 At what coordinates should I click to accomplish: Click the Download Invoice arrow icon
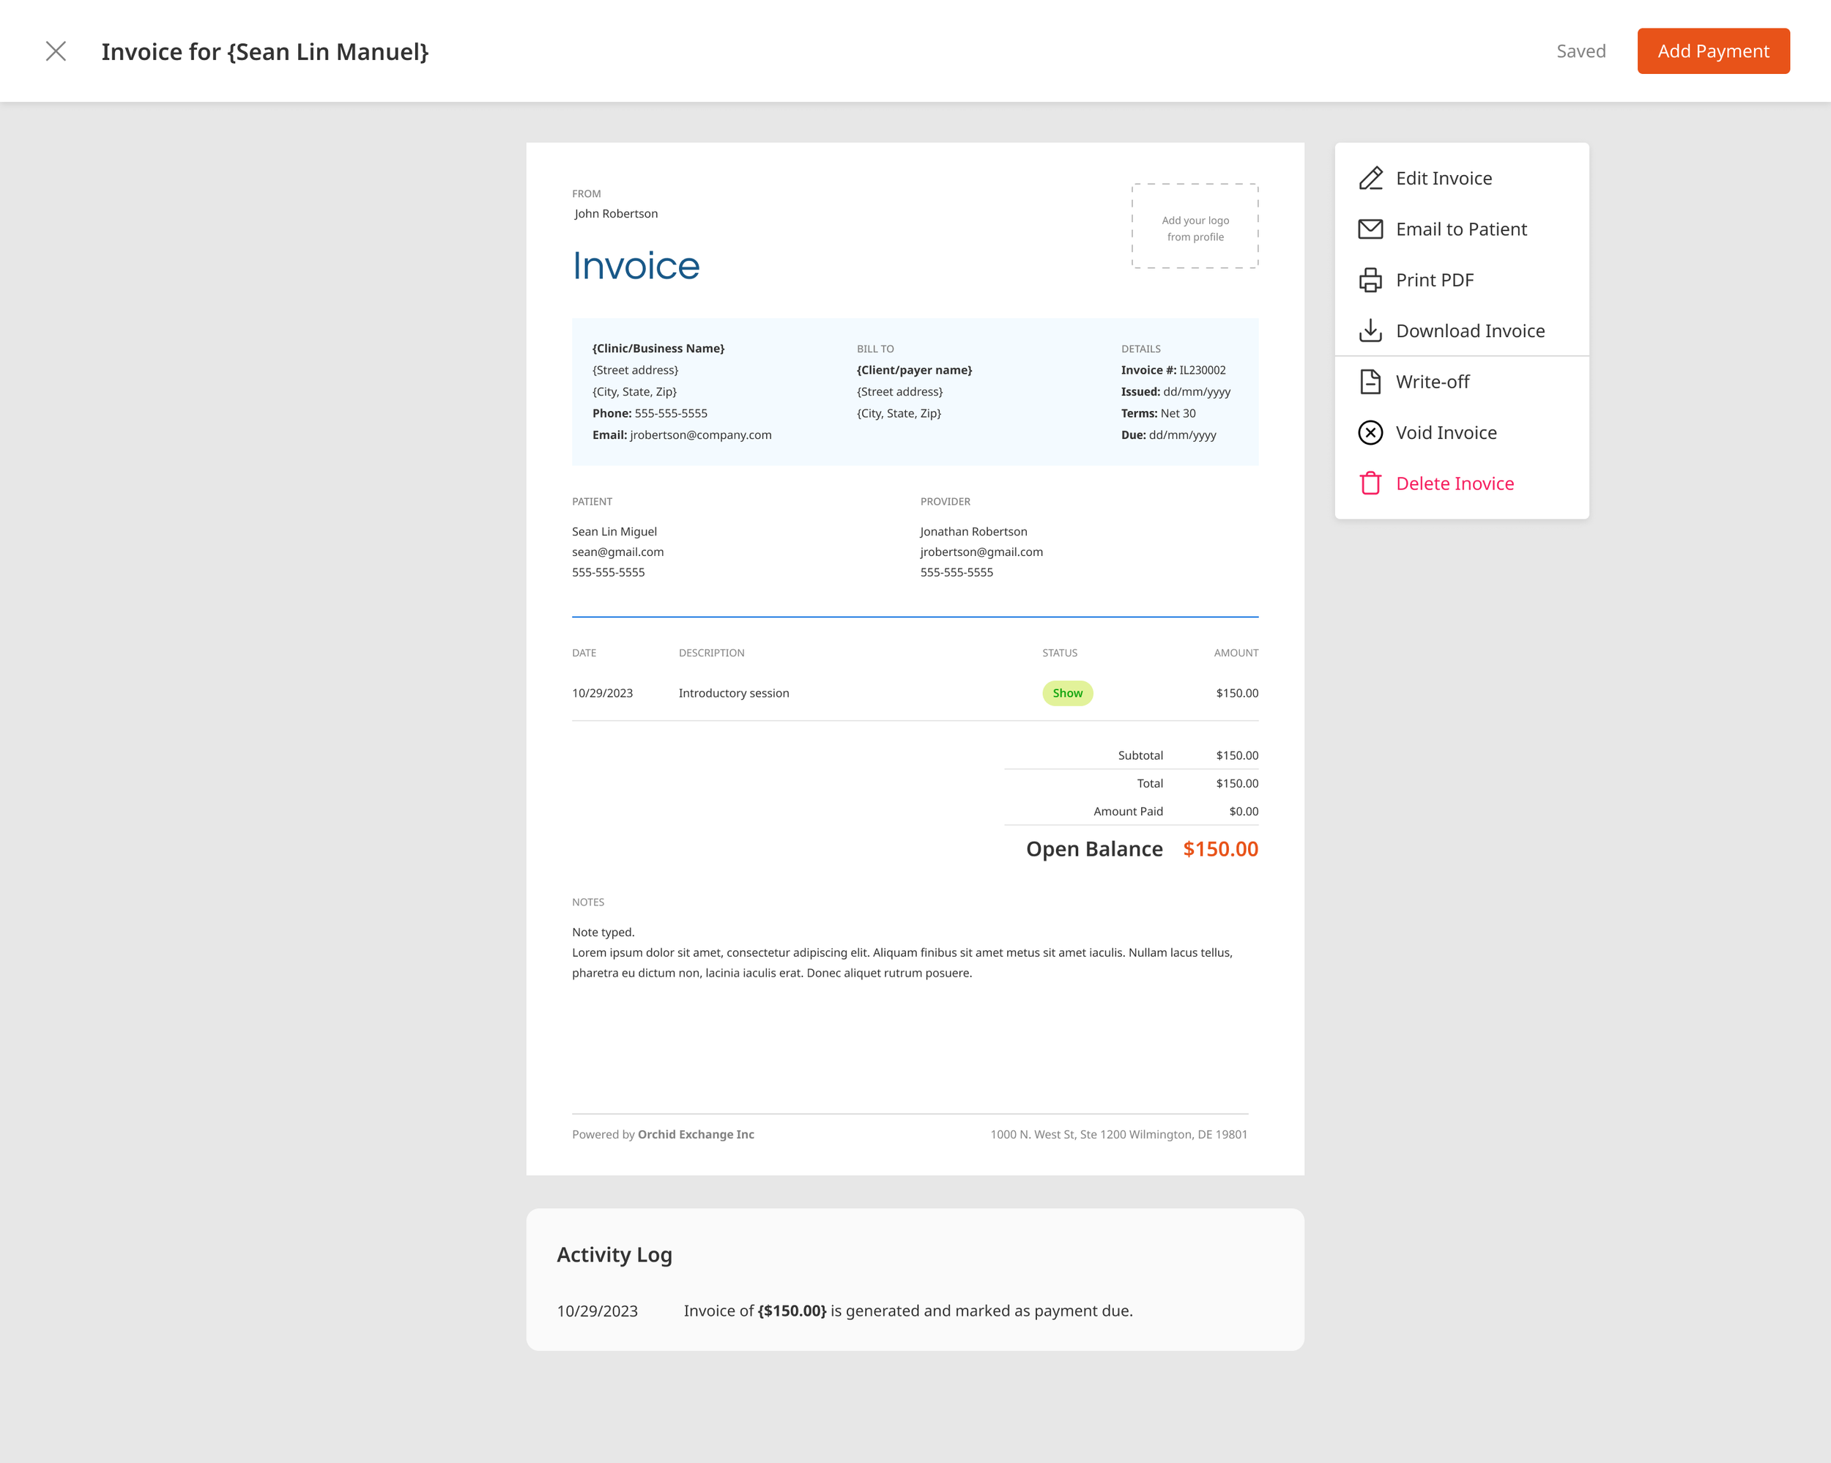coord(1370,330)
